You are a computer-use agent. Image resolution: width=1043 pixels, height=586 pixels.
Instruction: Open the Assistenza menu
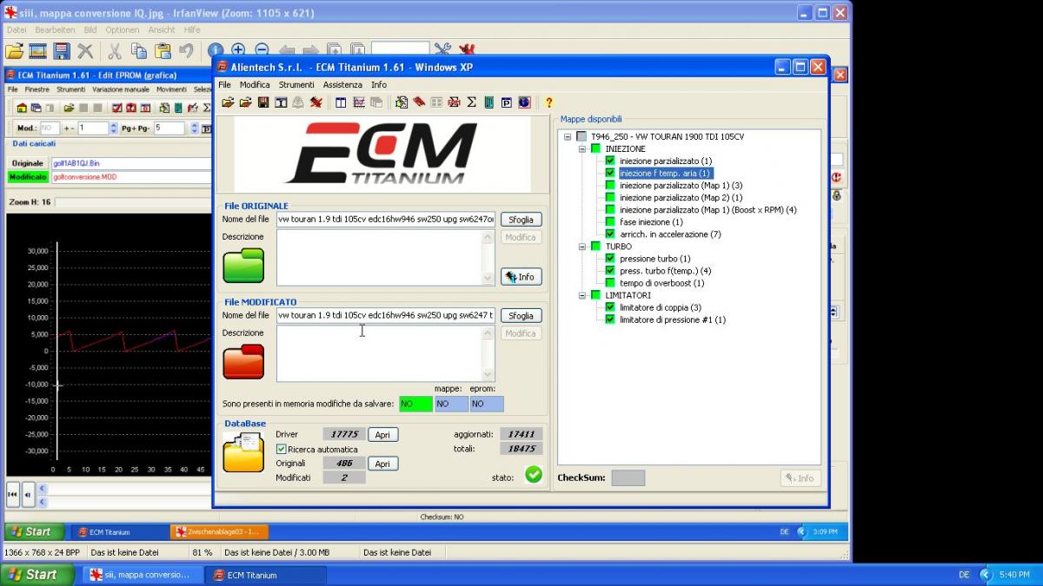tap(342, 85)
